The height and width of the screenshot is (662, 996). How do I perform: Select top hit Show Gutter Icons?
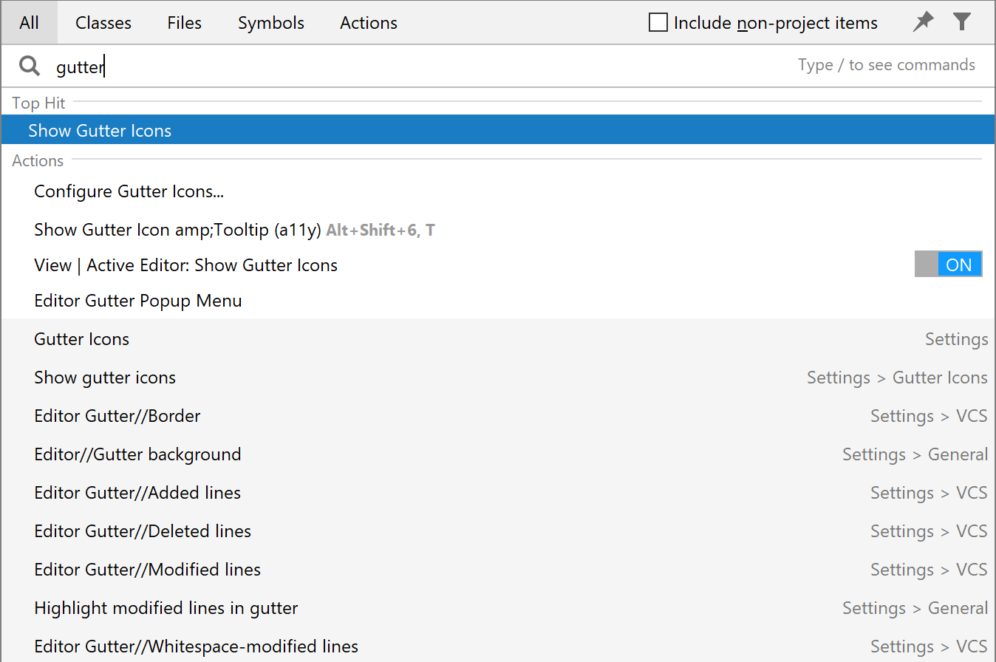coord(498,130)
